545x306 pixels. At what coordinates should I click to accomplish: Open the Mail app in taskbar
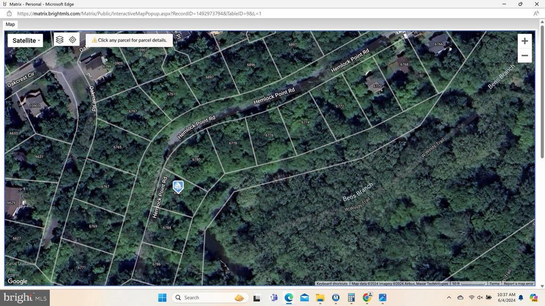point(304,297)
